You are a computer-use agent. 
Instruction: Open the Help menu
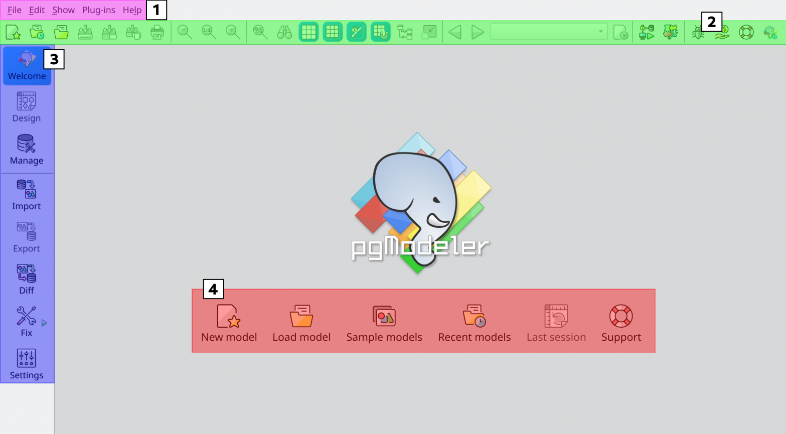(132, 10)
